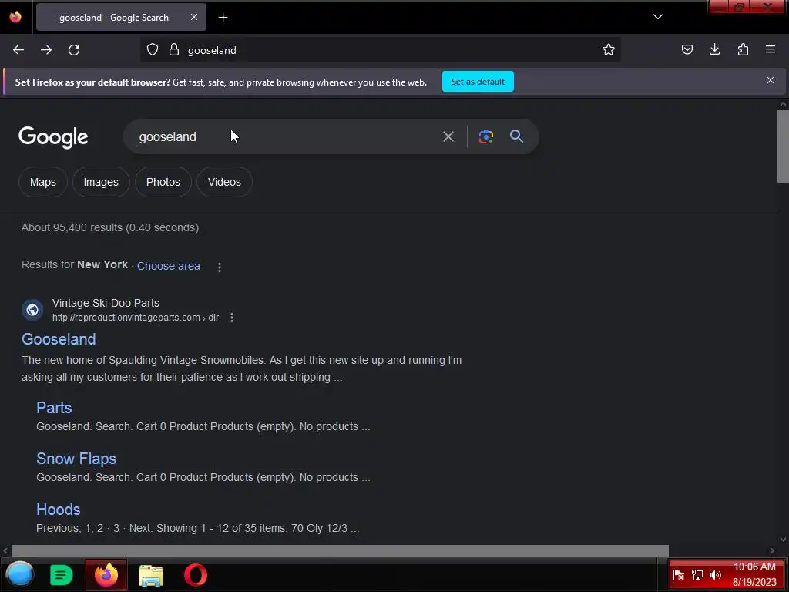Click the network tray icon
The height and width of the screenshot is (592, 789).
pos(697,575)
